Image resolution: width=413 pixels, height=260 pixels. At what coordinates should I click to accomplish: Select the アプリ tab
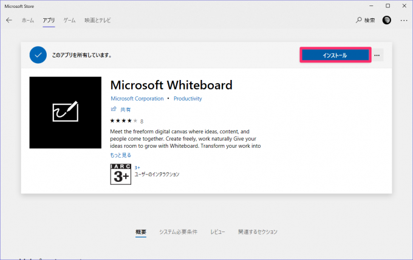tap(49, 20)
